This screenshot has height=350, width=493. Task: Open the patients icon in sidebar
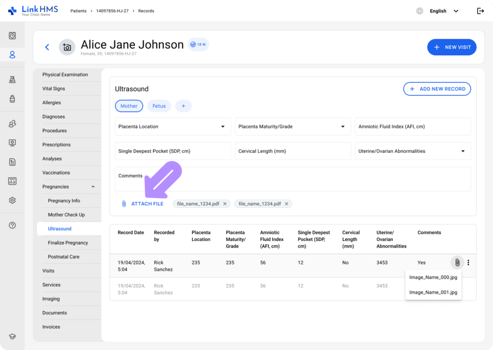(13, 55)
